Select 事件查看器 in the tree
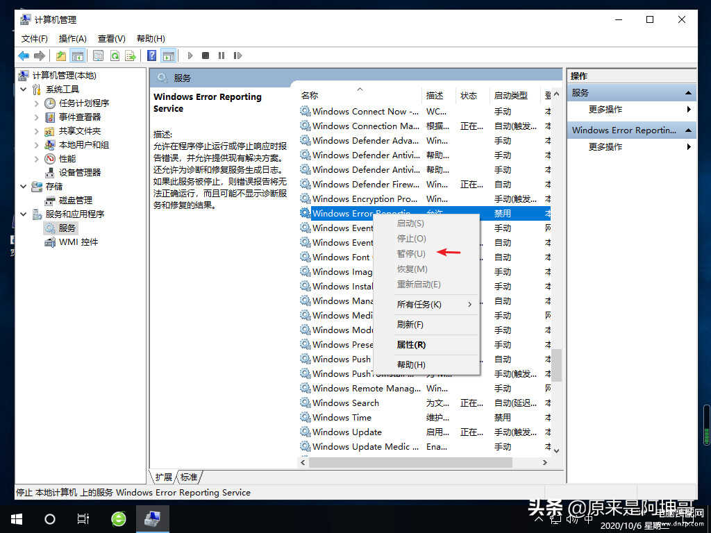This screenshot has width=711, height=533. (79, 117)
